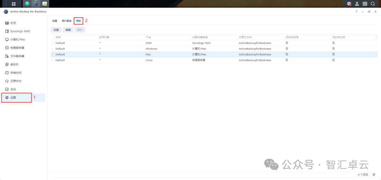The image size is (381, 180).
Task: Click ActiveBackupforBusiness folder in Linux row
Action: [x=255, y=60]
